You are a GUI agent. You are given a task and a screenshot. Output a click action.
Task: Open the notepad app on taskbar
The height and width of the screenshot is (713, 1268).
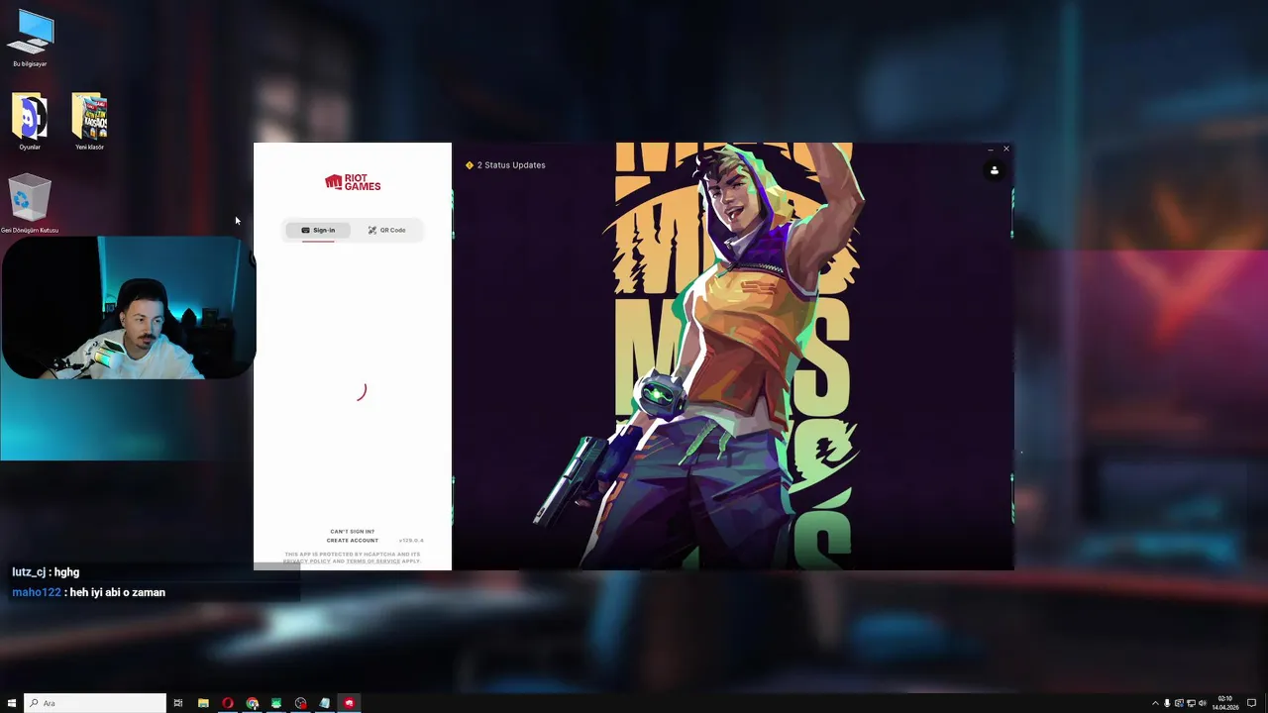(325, 703)
